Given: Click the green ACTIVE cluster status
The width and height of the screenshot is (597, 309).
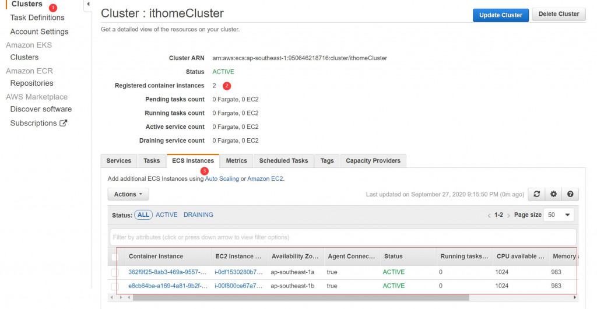Looking at the screenshot, I should point(223,72).
